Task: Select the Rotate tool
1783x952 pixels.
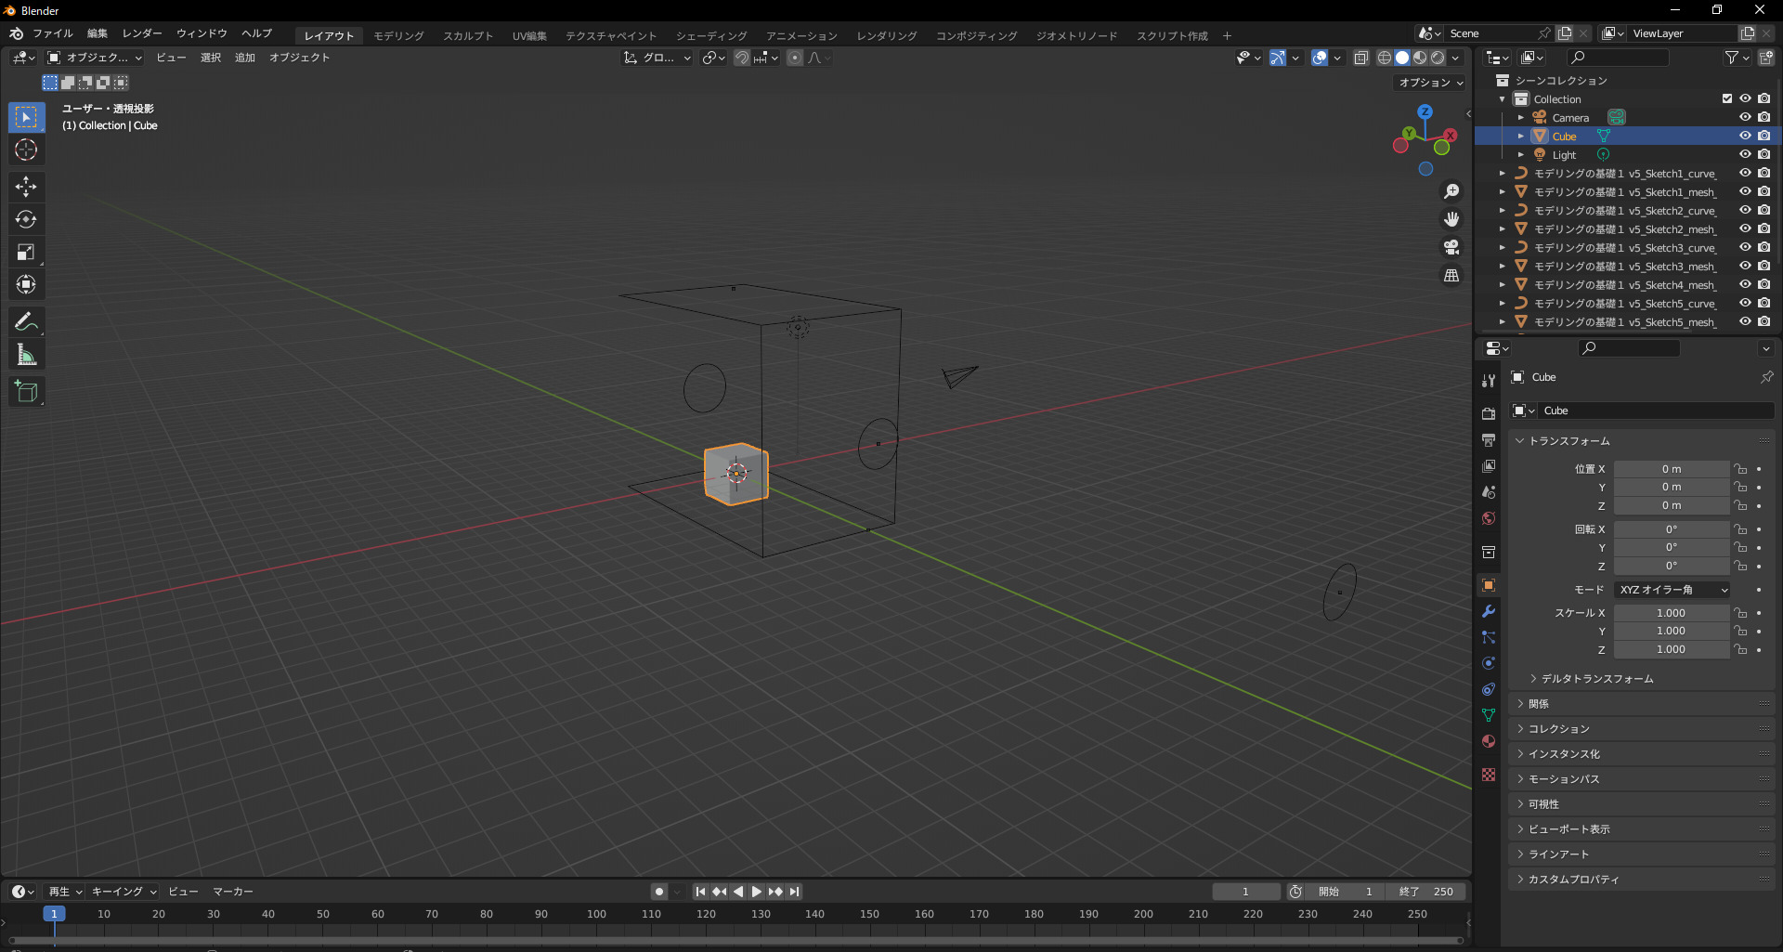Action: click(x=26, y=219)
